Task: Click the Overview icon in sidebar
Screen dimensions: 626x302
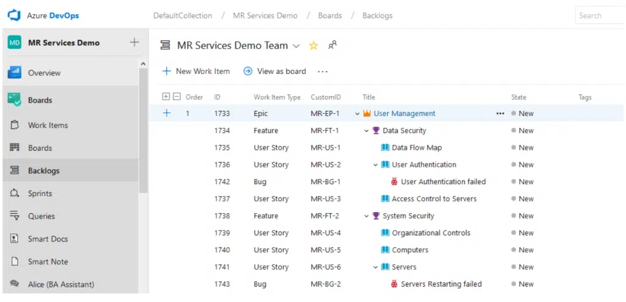Action: [x=15, y=73]
